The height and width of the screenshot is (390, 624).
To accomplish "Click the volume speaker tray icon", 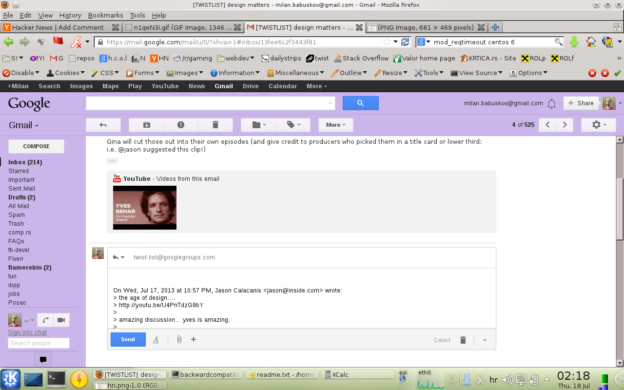I will tap(507, 379).
